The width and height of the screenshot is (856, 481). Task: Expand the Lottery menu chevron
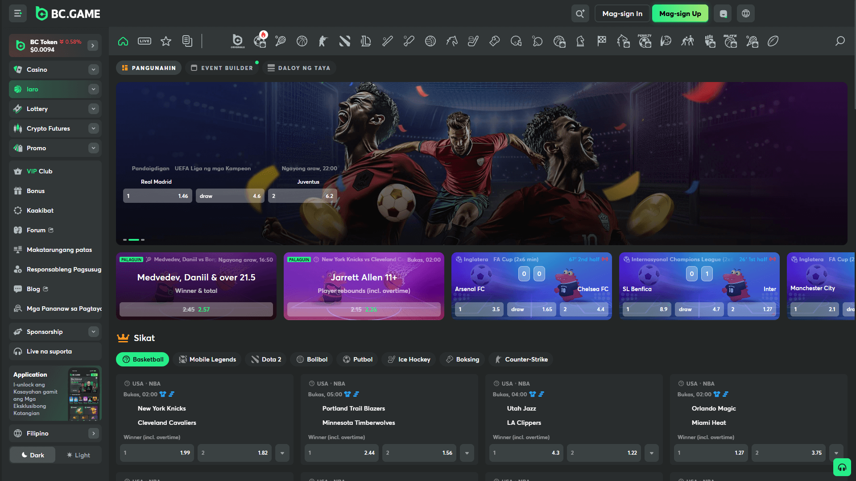pos(93,109)
